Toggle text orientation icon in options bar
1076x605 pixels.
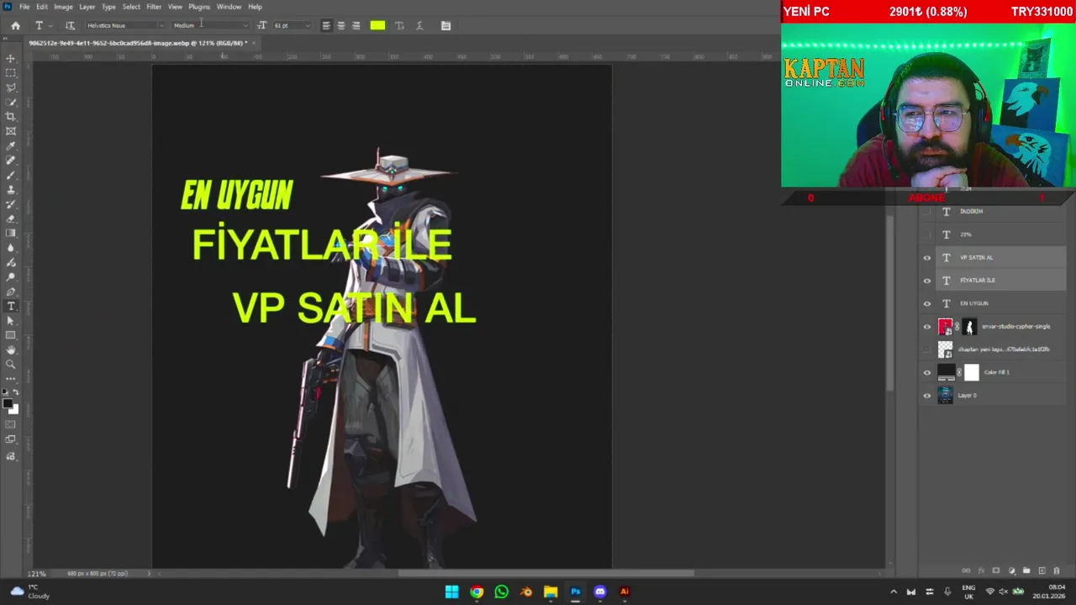pyautogui.click(x=70, y=25)
